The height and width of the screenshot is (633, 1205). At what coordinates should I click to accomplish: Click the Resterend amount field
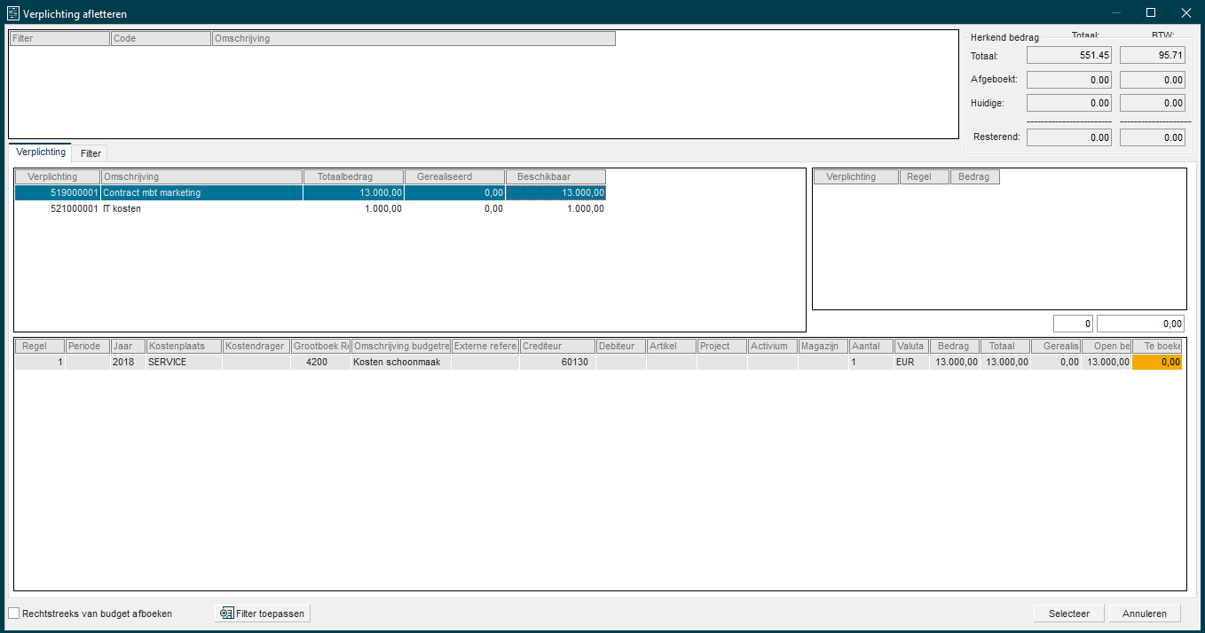pyautogui.click(x=1068, y=137)
